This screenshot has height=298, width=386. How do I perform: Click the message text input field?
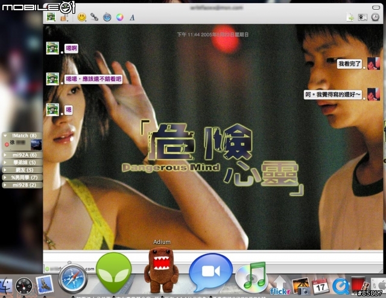213,258
